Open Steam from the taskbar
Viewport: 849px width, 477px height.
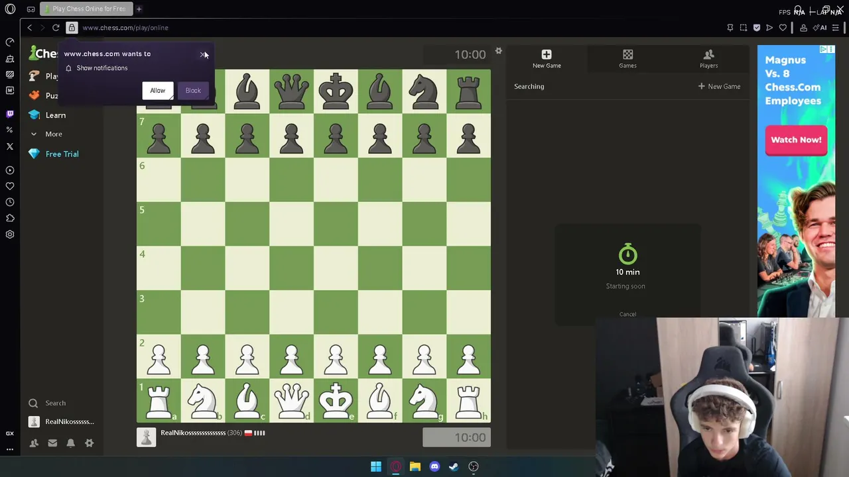click(x=454, y=466)
